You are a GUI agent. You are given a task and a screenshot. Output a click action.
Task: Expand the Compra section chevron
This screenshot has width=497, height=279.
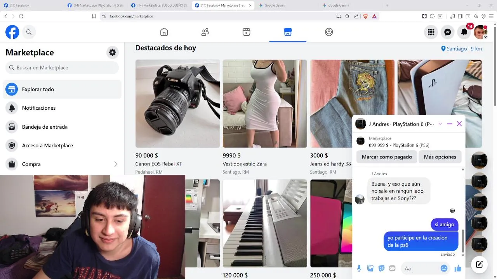(116, 164)
